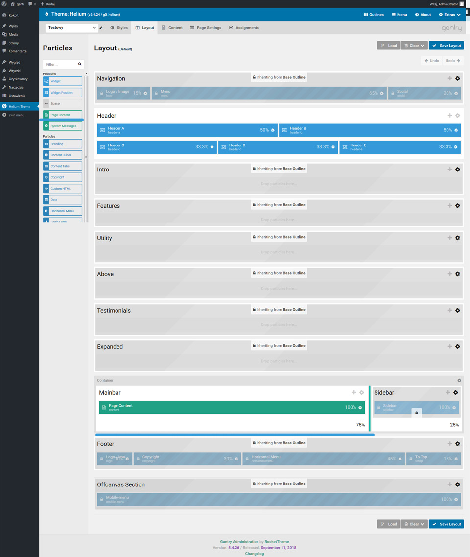
Task: Click the Undo button
Action: click(432, 61)
